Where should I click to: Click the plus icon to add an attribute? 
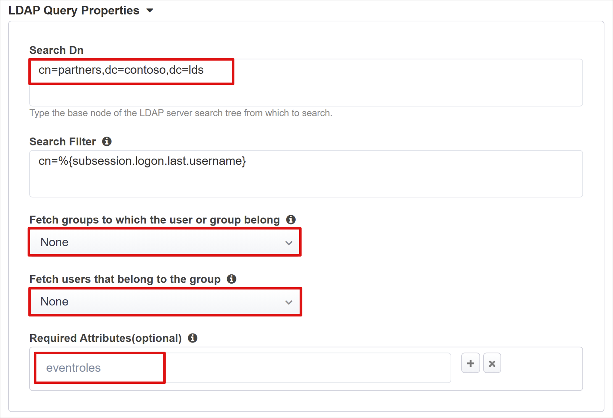(470, 363)
